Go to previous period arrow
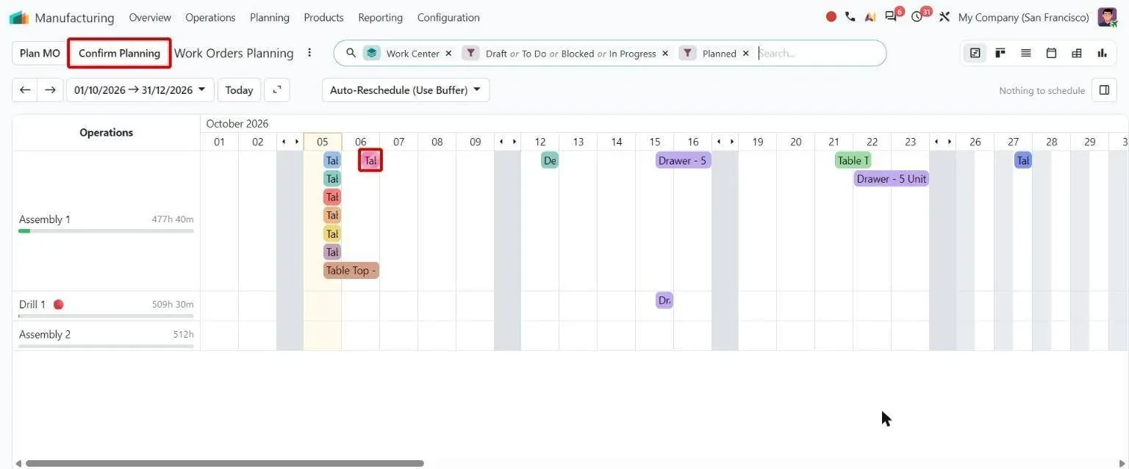Viewport: 1129px width, 469px height. 25,90
